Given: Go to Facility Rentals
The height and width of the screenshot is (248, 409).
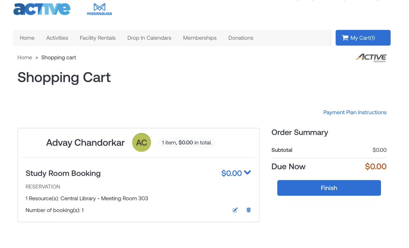Looking at the screenshot, I should pyautogui.click(x=98, y=38).
